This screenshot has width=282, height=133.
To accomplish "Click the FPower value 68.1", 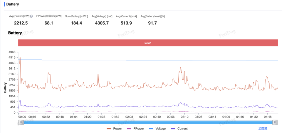I will point(49,23).
